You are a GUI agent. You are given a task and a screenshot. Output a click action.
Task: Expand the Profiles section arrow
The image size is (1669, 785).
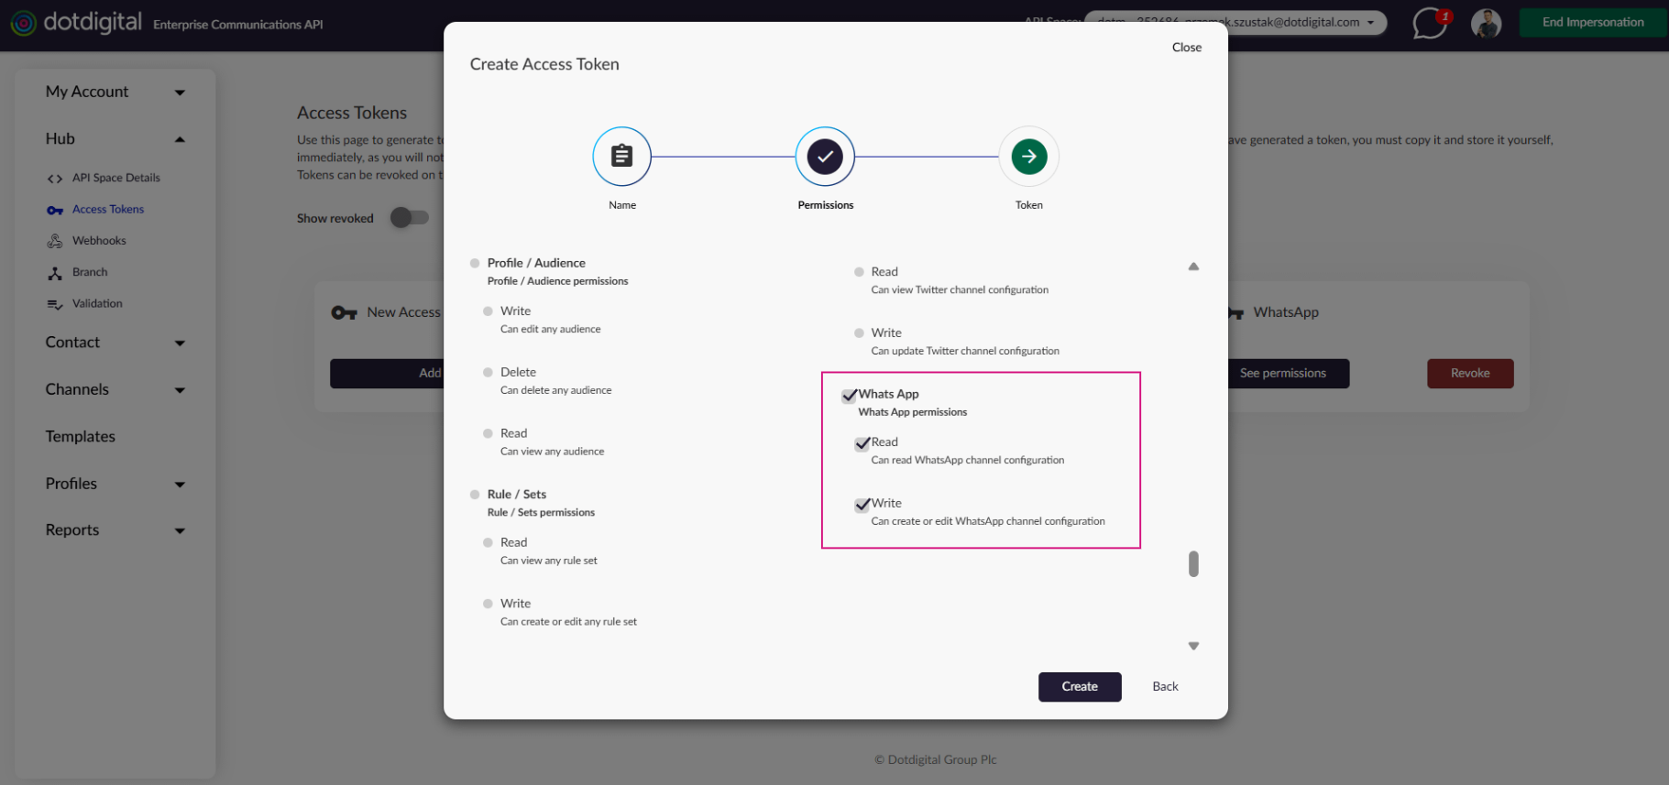tap(180, 485)
